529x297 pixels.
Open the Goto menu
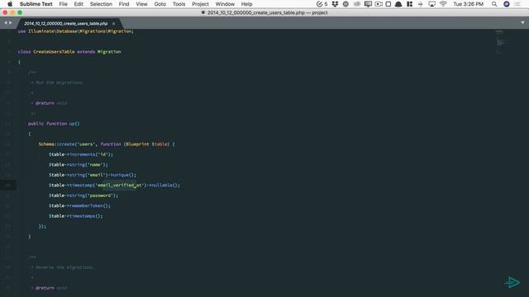160,4
